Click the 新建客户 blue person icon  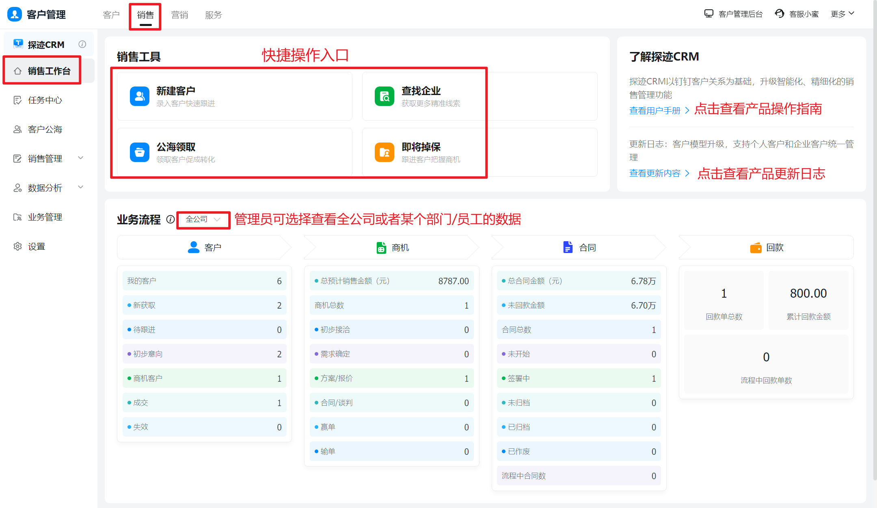coord(140,96)
